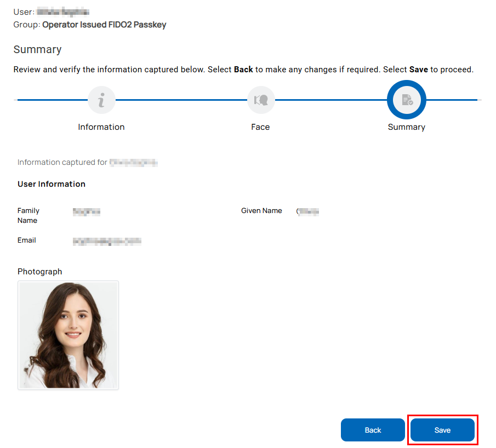
Task: Click the Given Name value
Action: point(307,211)
